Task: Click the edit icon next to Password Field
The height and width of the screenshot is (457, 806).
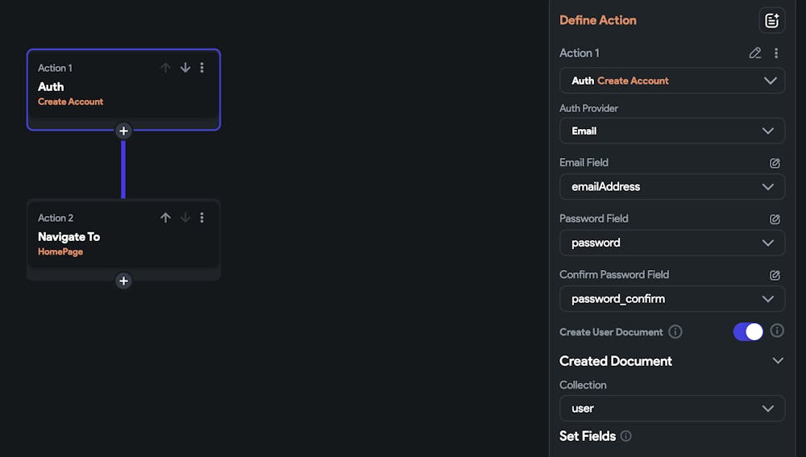Action: 775,219
